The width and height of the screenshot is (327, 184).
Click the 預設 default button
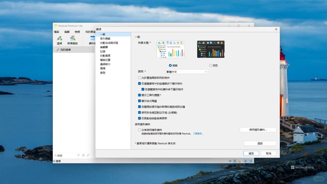(260, 143)
